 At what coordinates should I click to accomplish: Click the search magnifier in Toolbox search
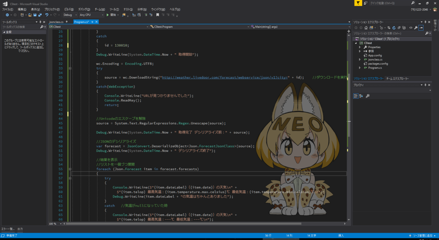(x=42, y=27)
